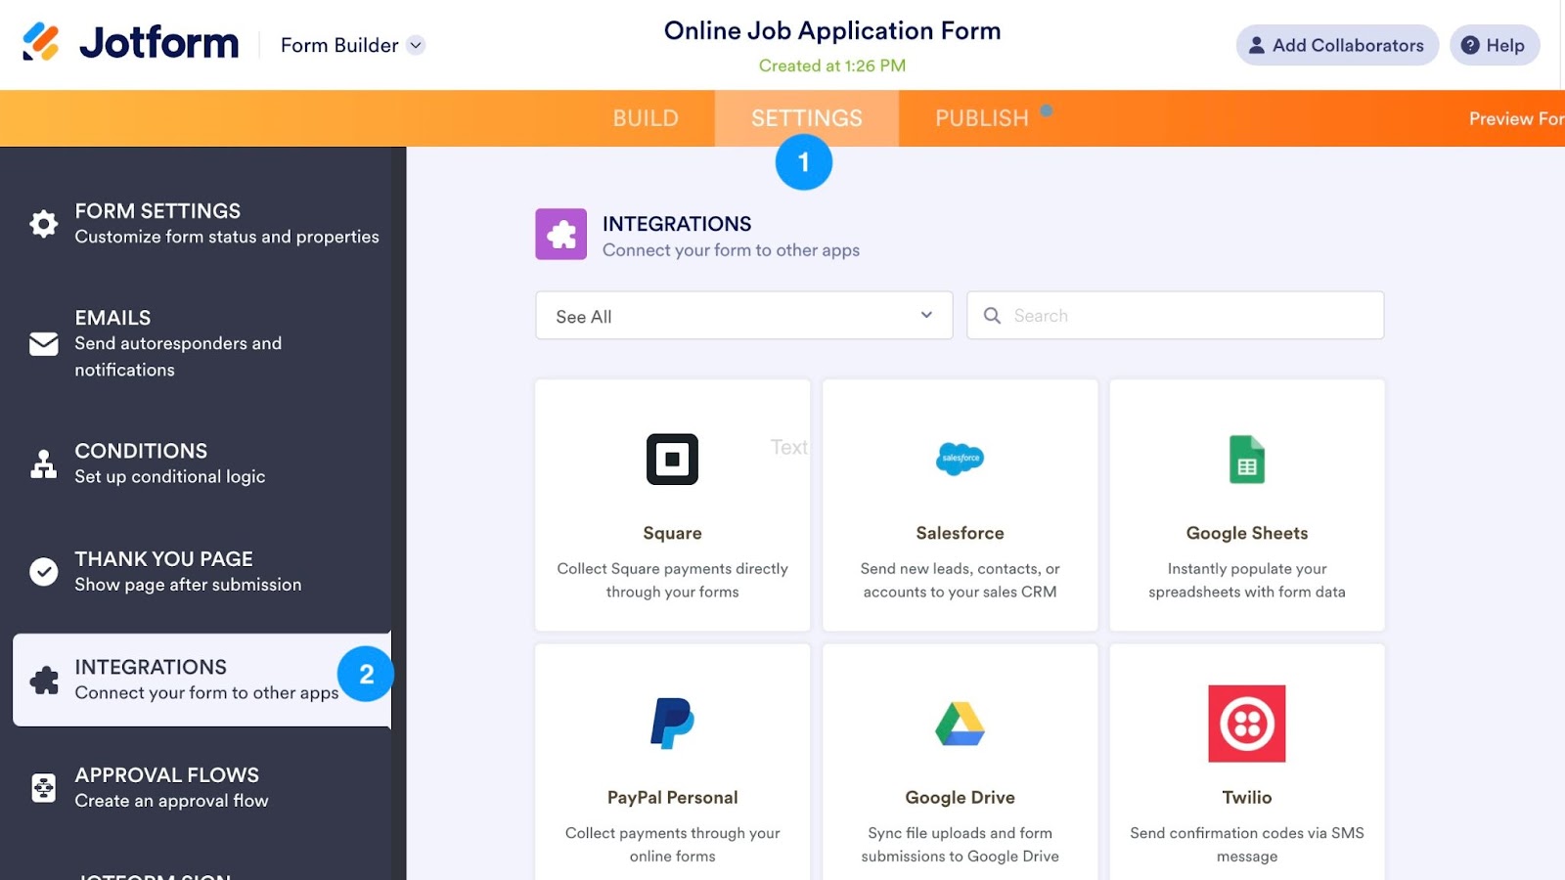Open the Google Drive integration title
Viewport: 1565px width, 880px height.
pyautogui.click(x=961, y=797)
